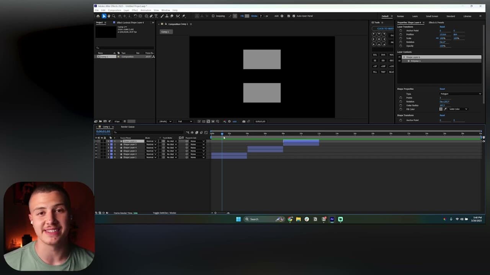Viewport: 490px width, 275px height.
Task: Take a snapshot of the composition viewer
Action: [x=244, y=121]
